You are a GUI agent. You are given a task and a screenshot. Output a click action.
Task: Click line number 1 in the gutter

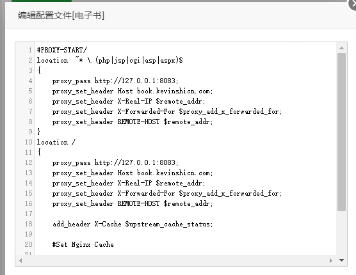point(30,50)
